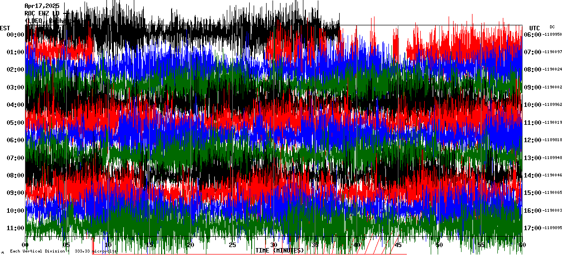This screenshot has width=562, height=258.
Task: Click the TIME (MINUTES) axis title
Action: click(280, 251)
